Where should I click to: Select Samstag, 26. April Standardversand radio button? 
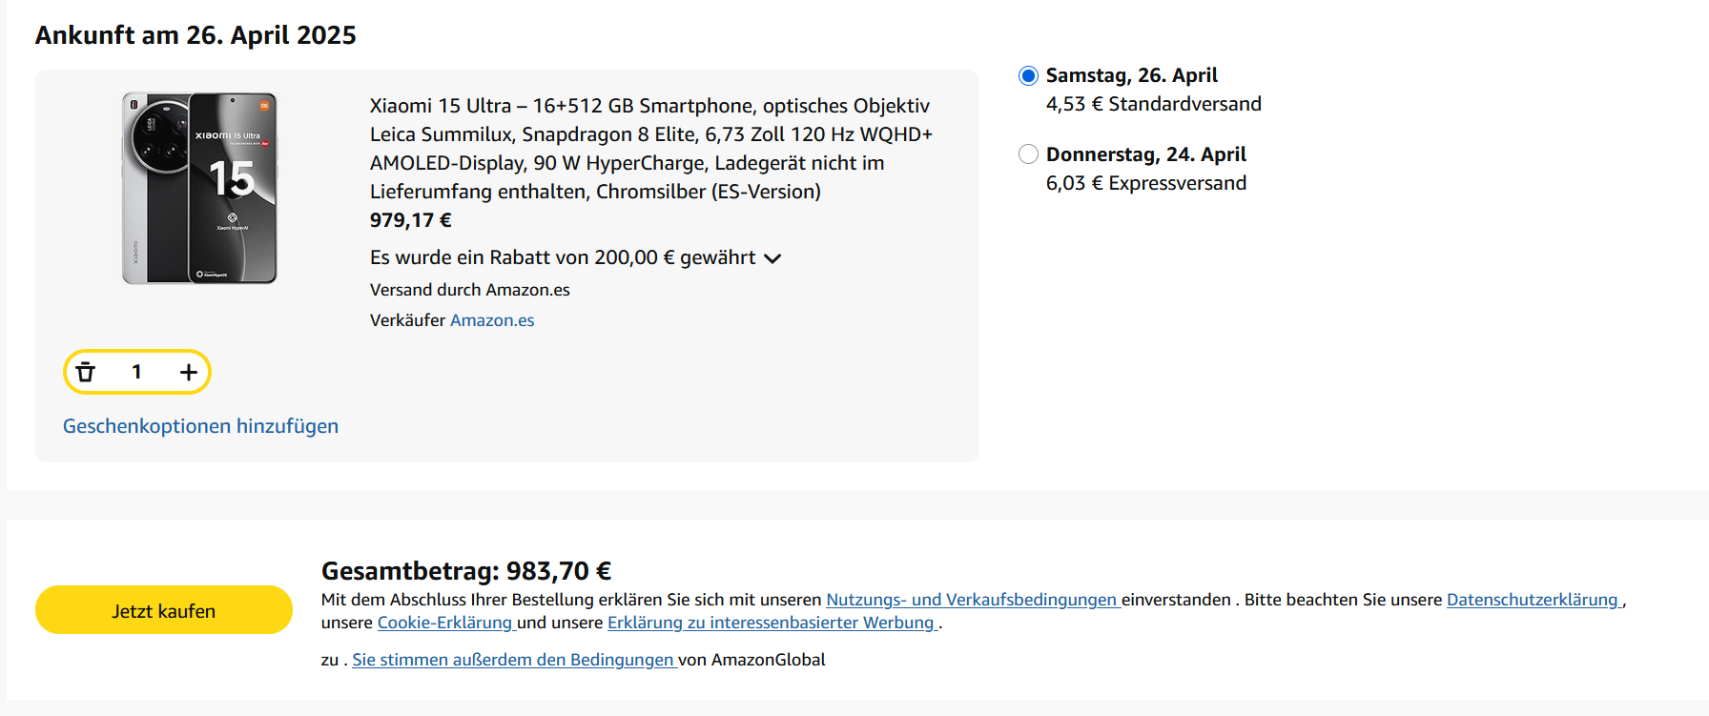pyautogui.click(x=1028, y=75)
